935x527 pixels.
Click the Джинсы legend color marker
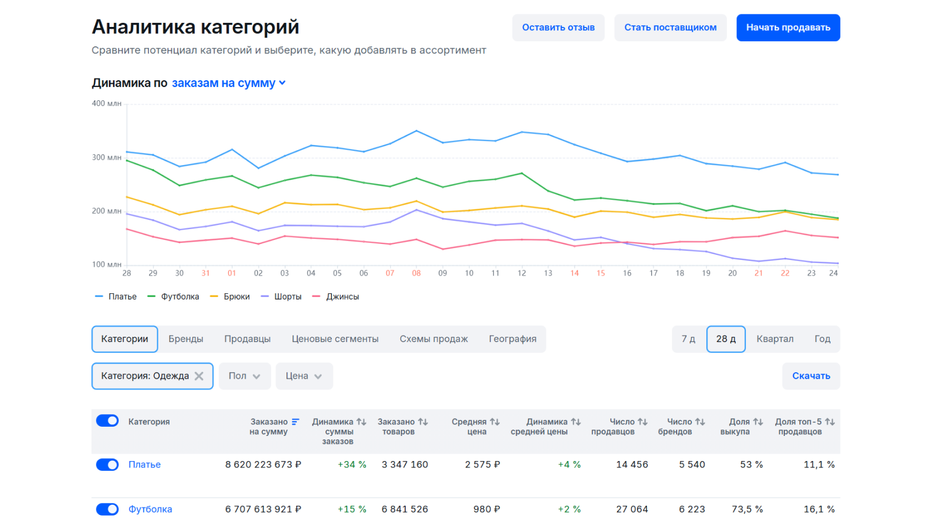pos(316,297)
